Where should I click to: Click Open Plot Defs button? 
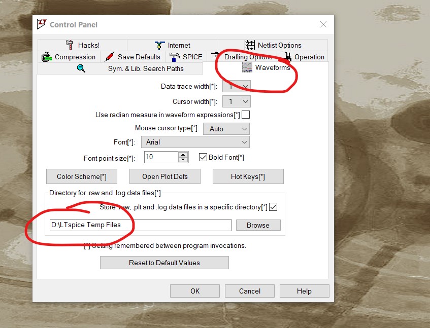165,176
